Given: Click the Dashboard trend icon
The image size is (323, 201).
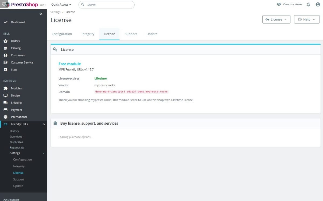Looking at the screenshot, I should pyautogui.click(x=5, y=22).
